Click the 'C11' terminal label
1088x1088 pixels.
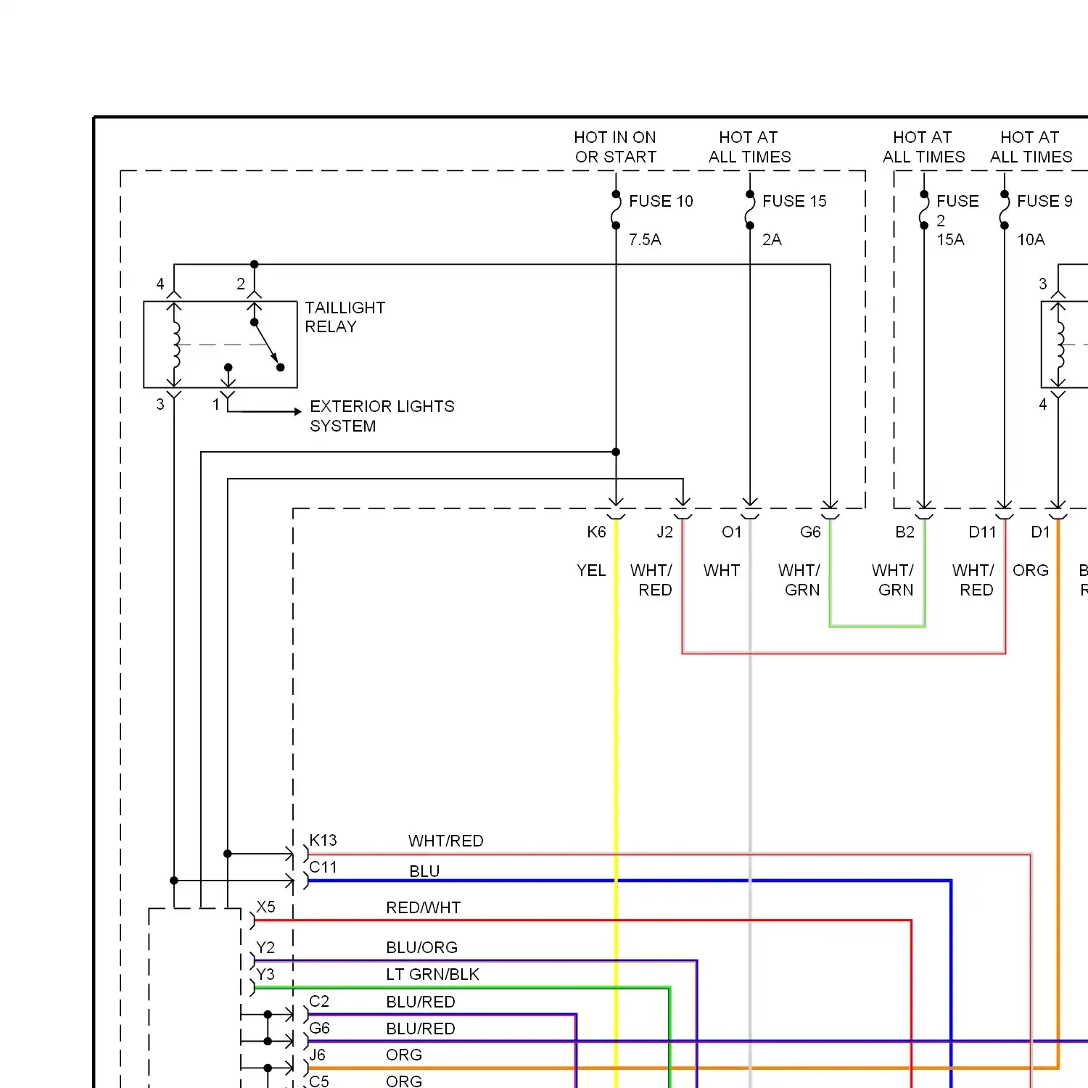click(323, 867)
